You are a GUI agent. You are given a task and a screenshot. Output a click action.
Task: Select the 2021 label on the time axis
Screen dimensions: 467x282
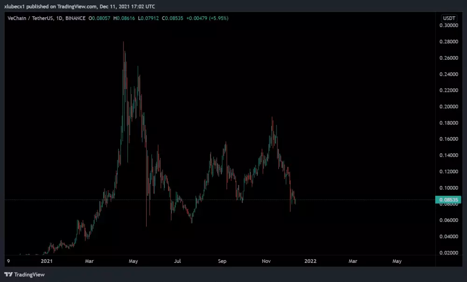point(47,261)
